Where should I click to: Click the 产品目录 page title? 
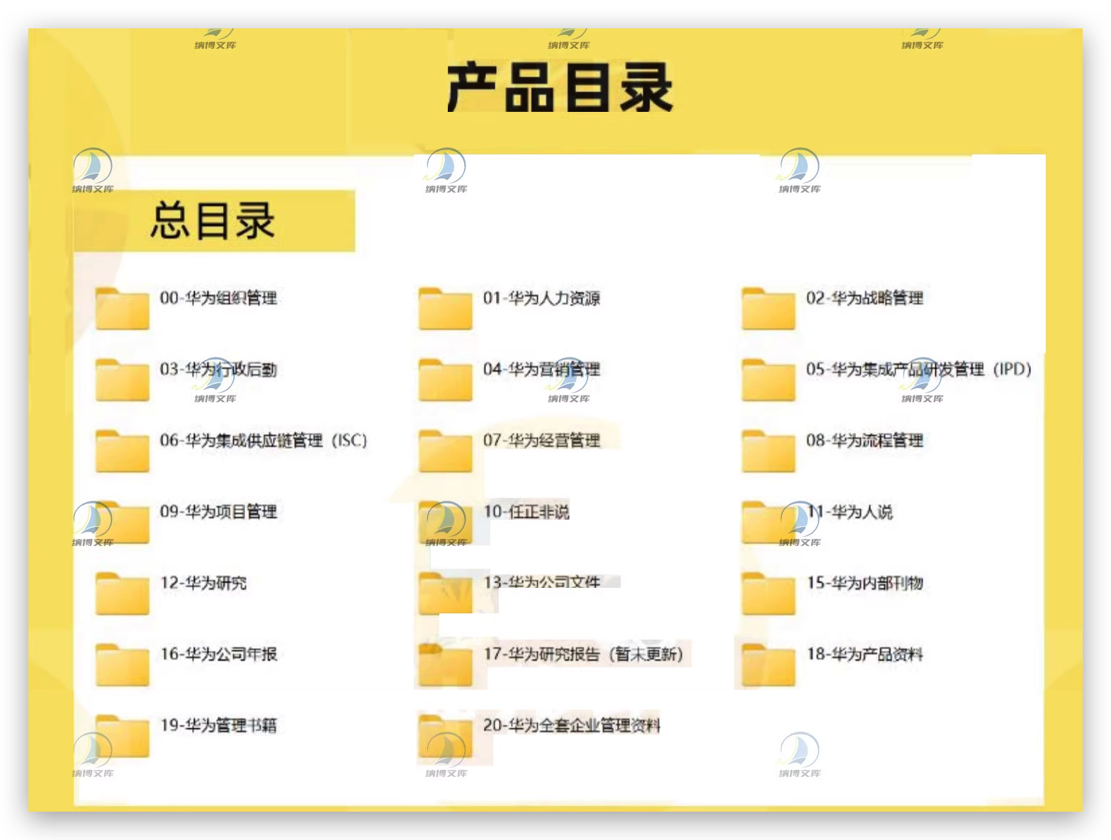[x=560, y=87]
